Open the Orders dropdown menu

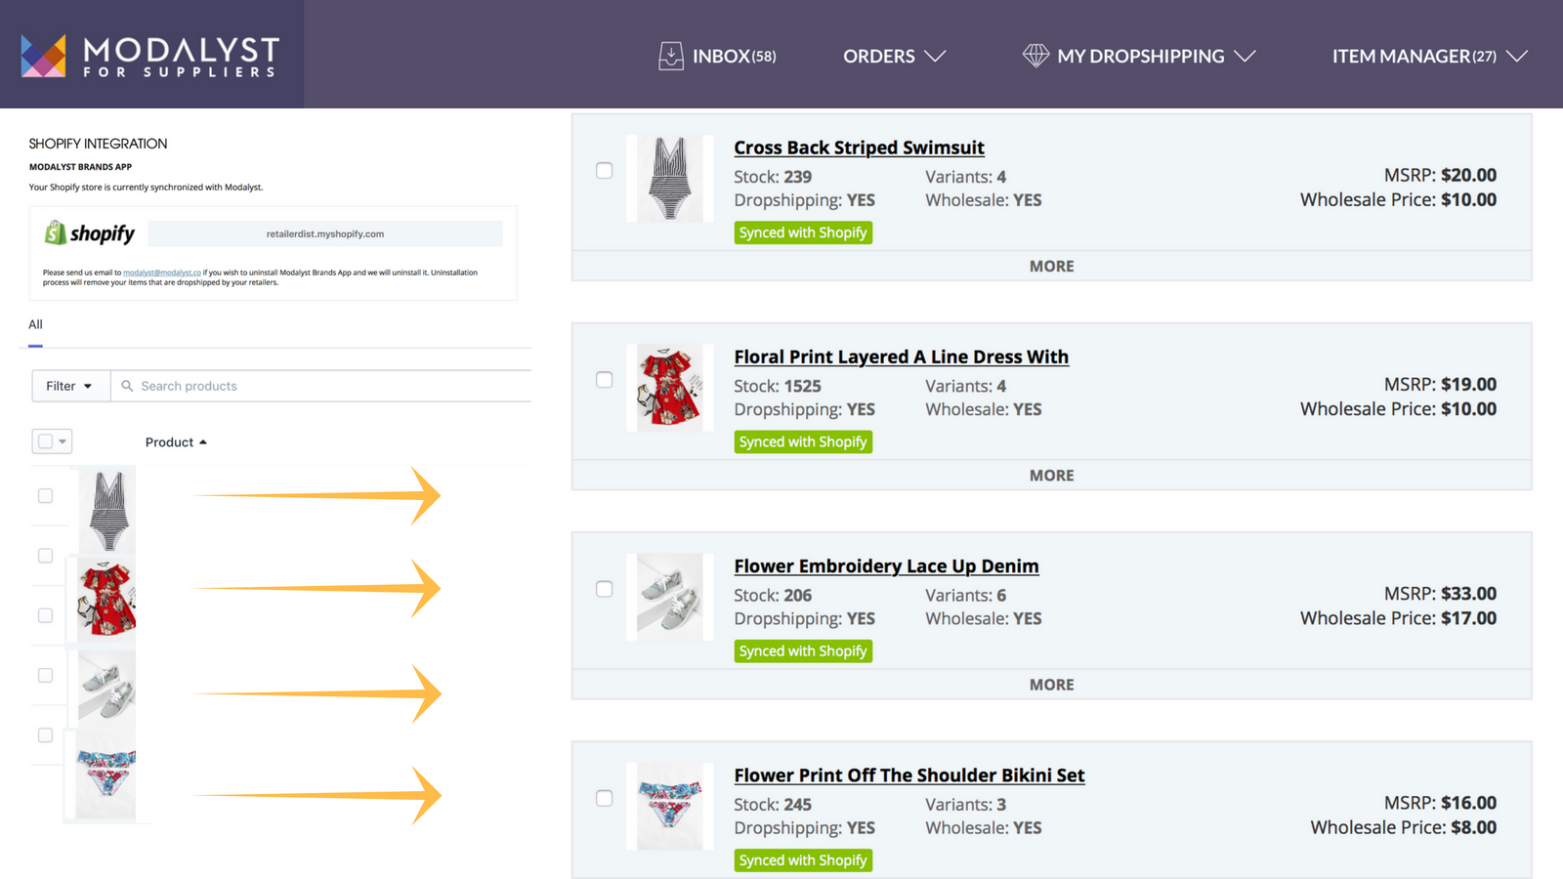tap(893, 56)
